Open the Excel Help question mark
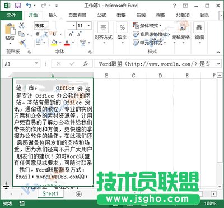The width and height of the screenshot is (224, 208). pyautogui.click(x=174, y=6)
